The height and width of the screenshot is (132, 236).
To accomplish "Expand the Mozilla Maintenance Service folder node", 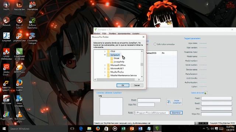I will click(105, 76).
